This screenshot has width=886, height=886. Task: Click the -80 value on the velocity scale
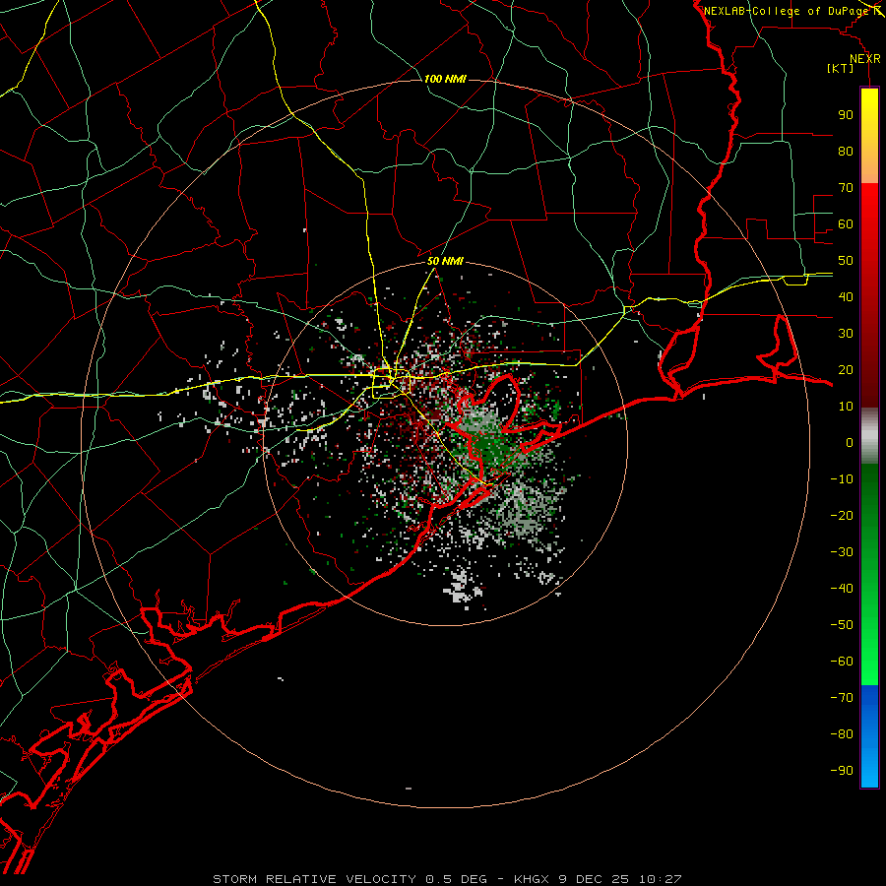842,734
